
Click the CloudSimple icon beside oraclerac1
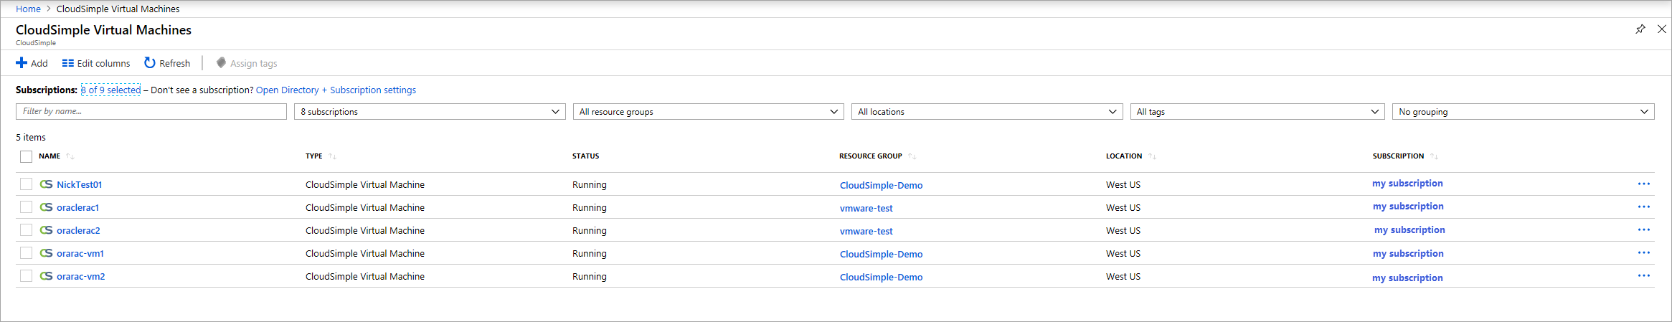(47, 207)
